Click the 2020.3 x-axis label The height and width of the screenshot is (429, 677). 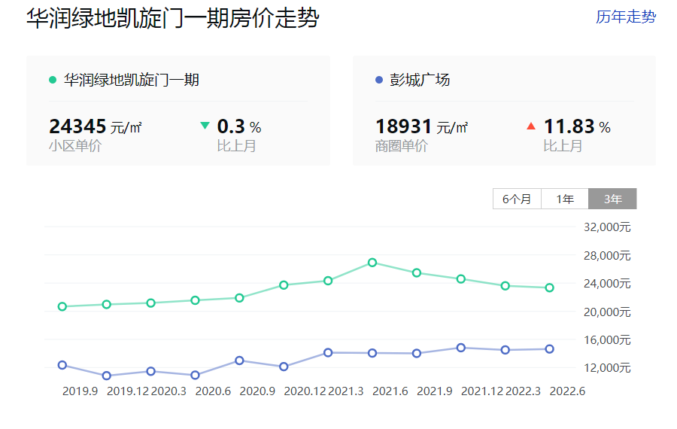(168, 391)
